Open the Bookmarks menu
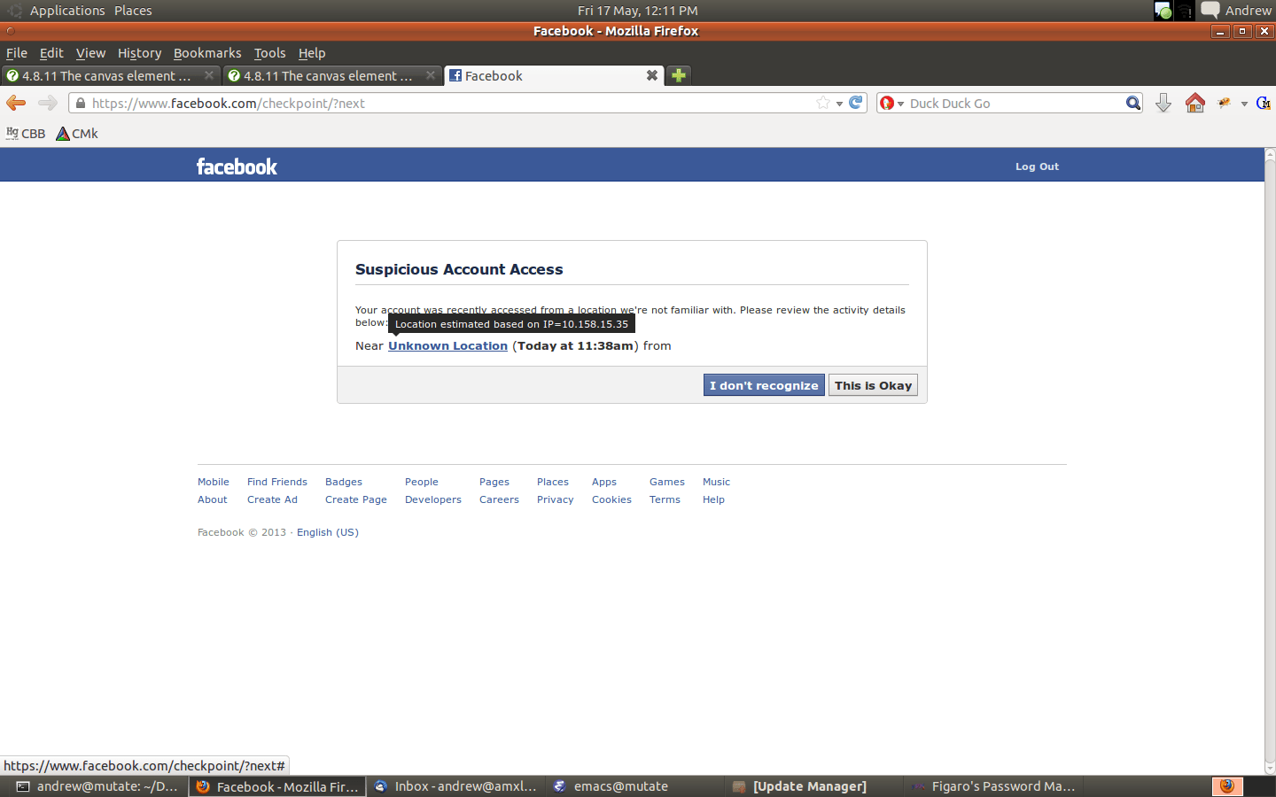This screenshot has height=797, width=1276. click(207, 53)
